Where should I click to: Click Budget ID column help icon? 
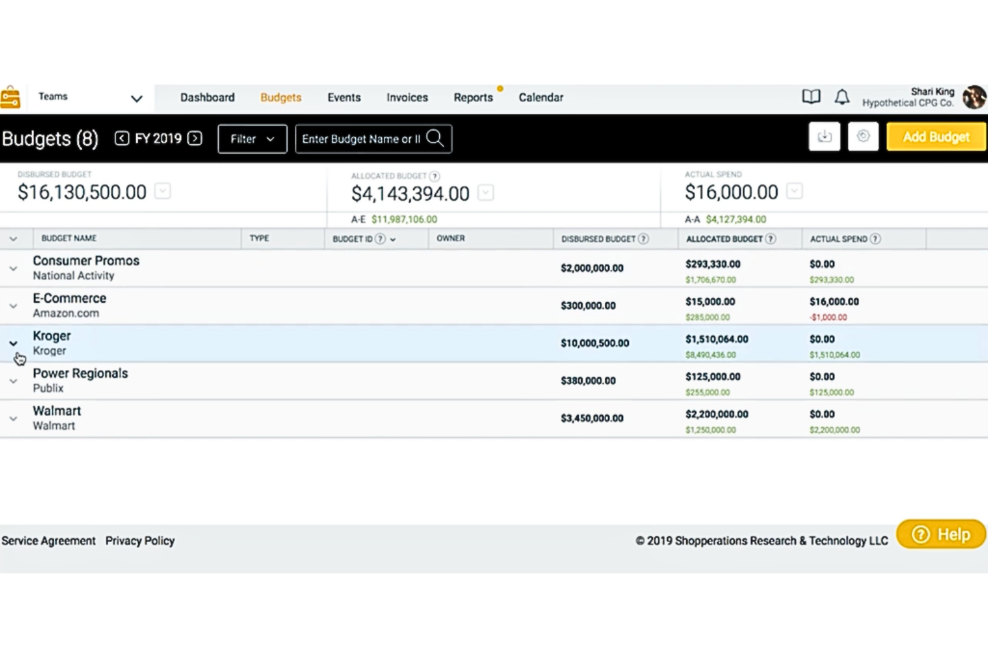(380, 239)
